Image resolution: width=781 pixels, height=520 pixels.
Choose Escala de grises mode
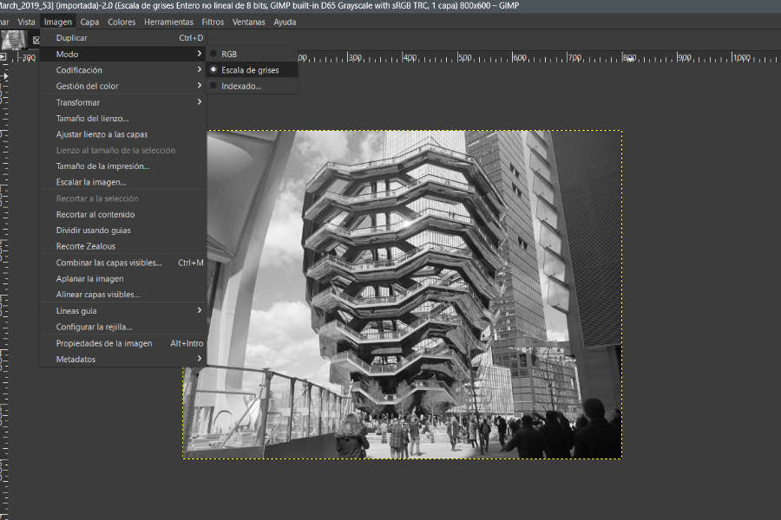point(250,70)
